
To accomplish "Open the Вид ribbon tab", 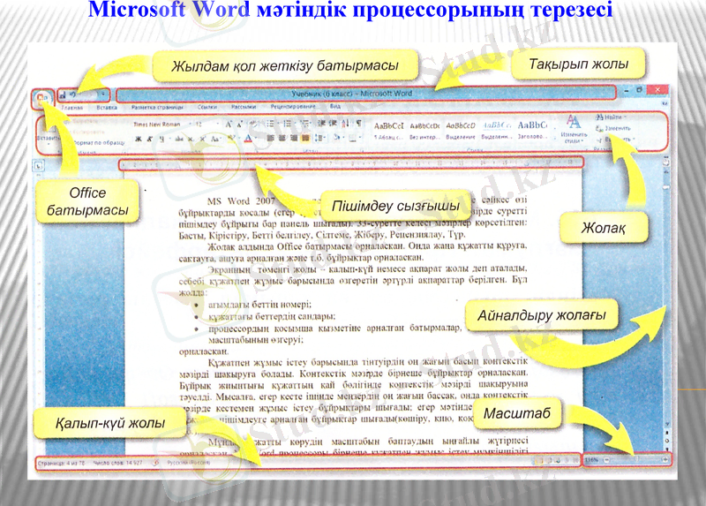I will (335, 107).
